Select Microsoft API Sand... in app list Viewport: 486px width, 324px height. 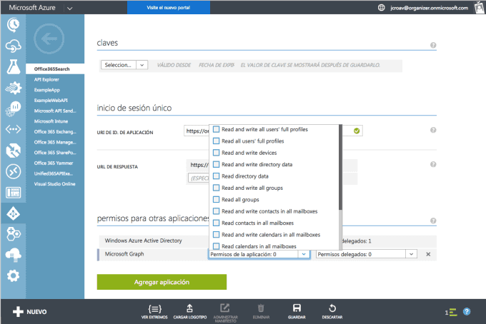tap(55, 111)
